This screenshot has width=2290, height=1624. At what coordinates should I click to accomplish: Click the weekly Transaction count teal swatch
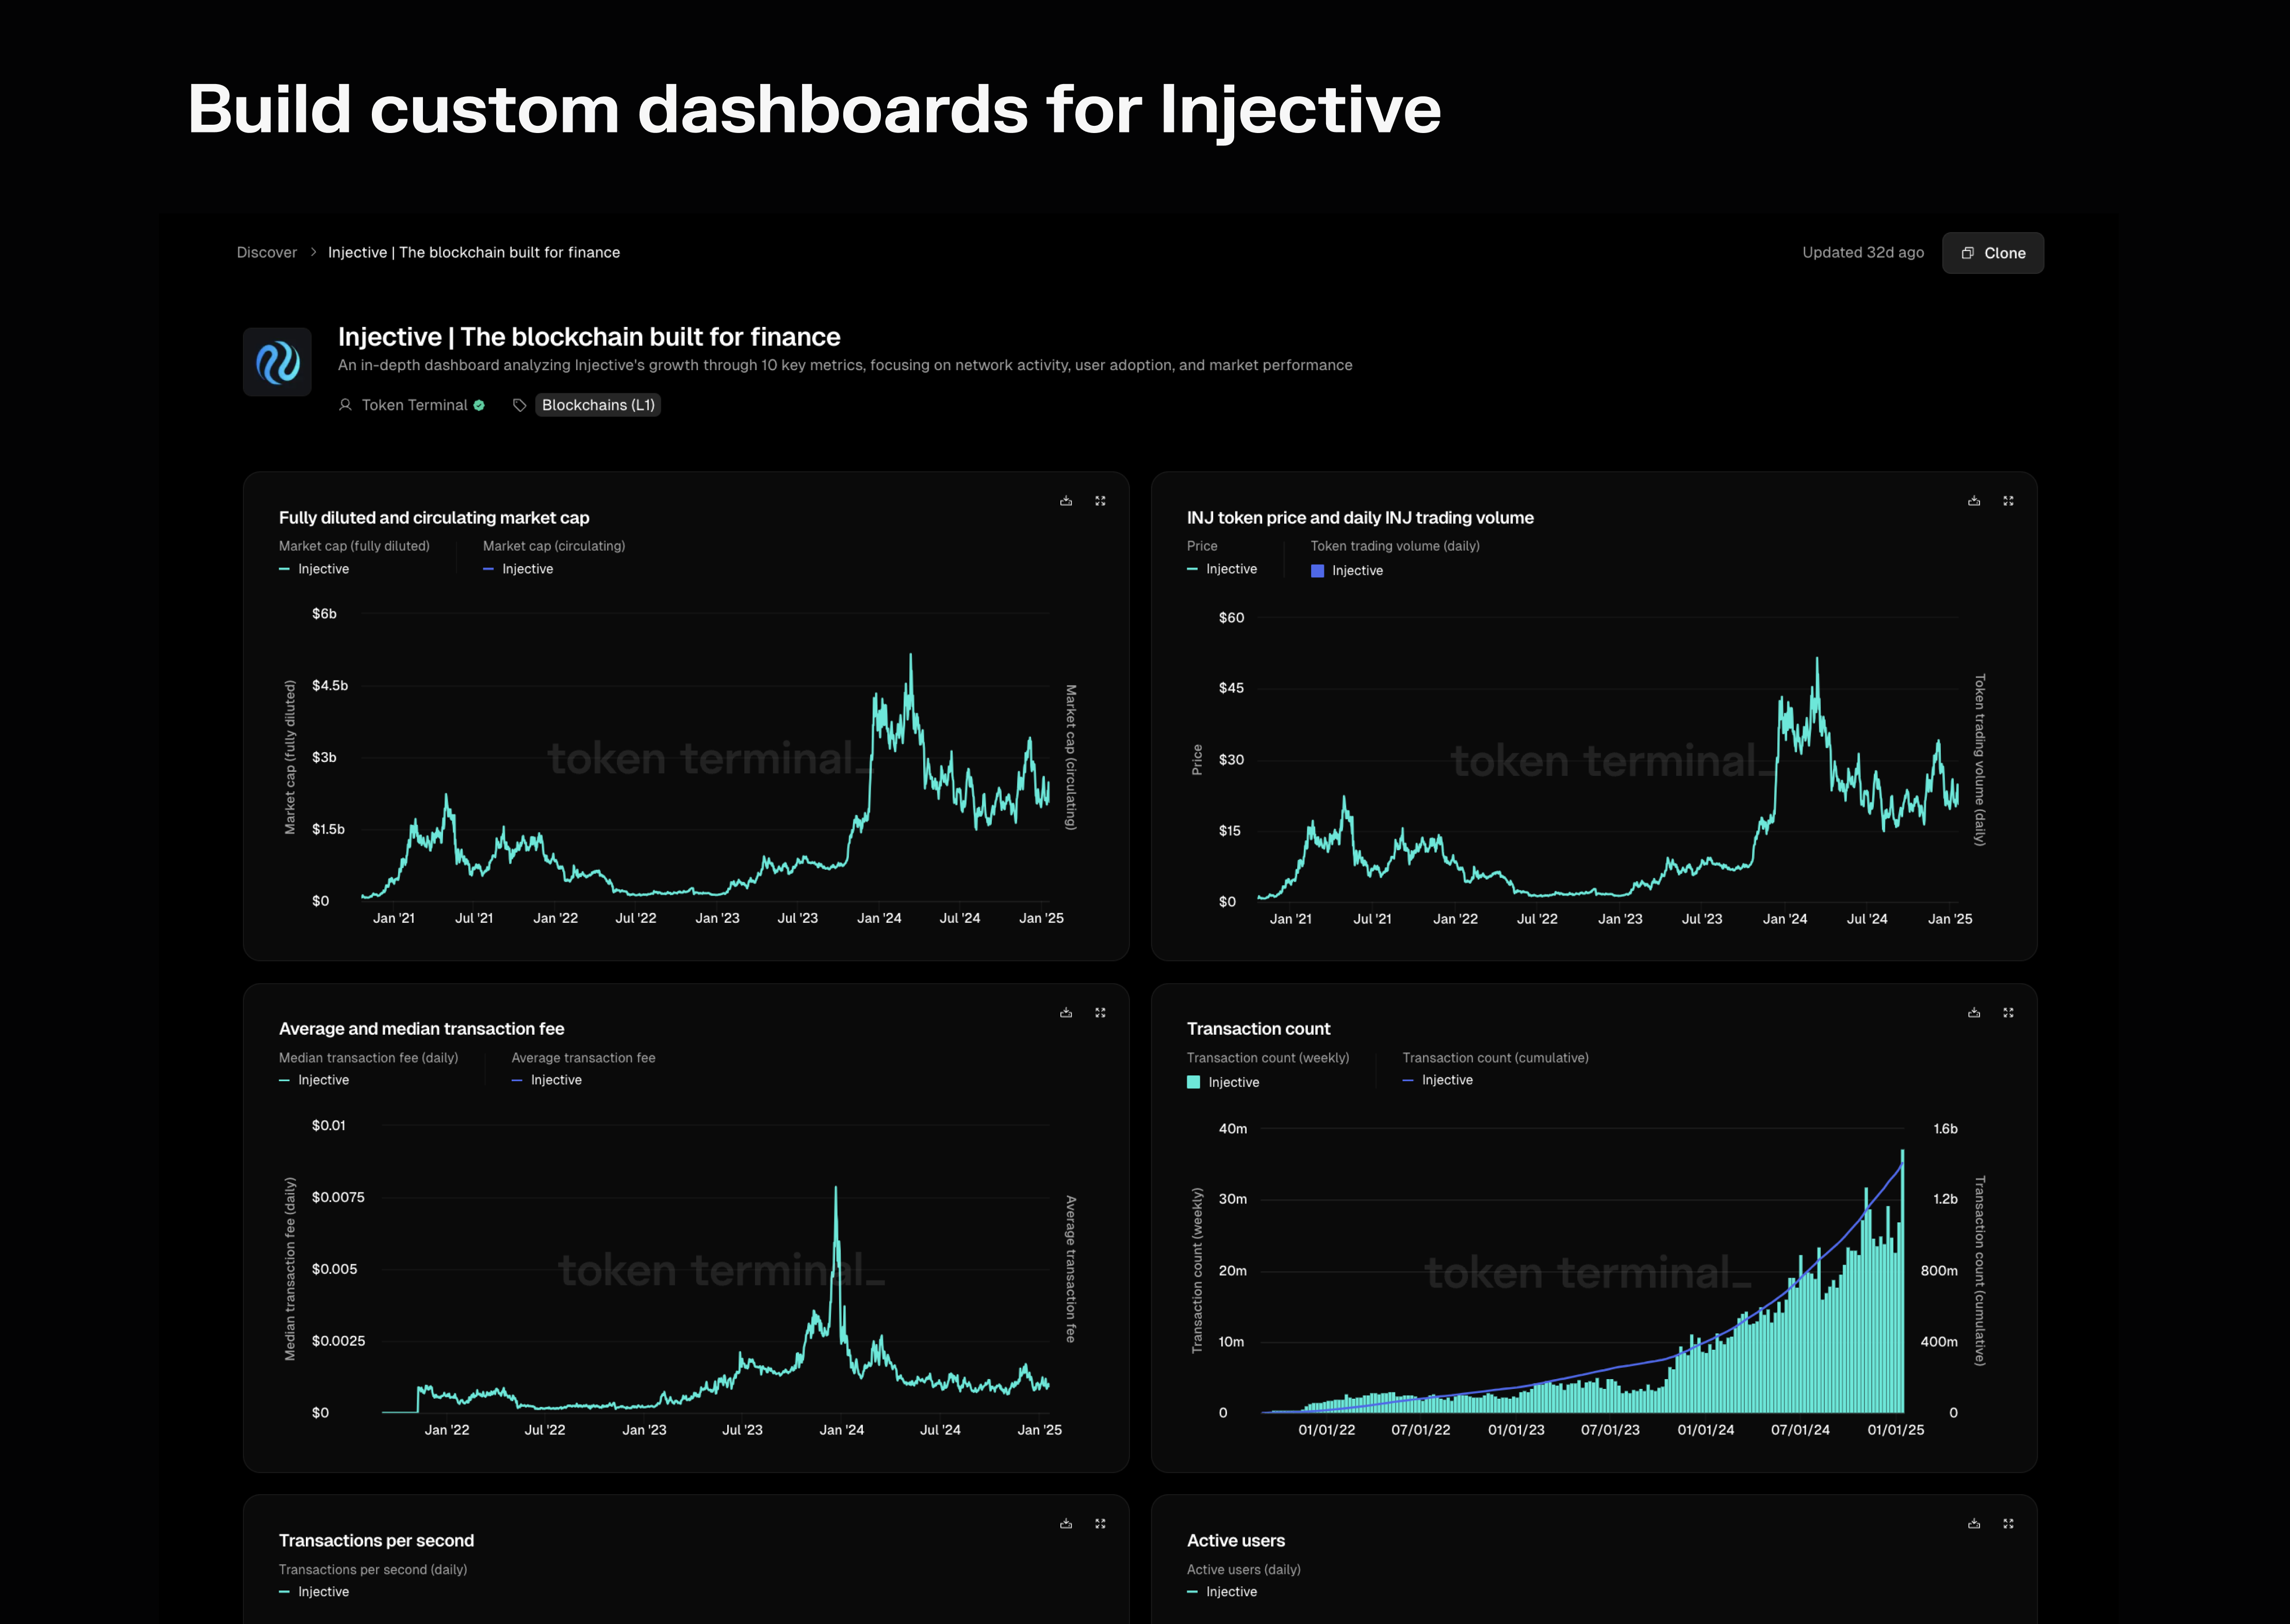coord(1193,1082)
